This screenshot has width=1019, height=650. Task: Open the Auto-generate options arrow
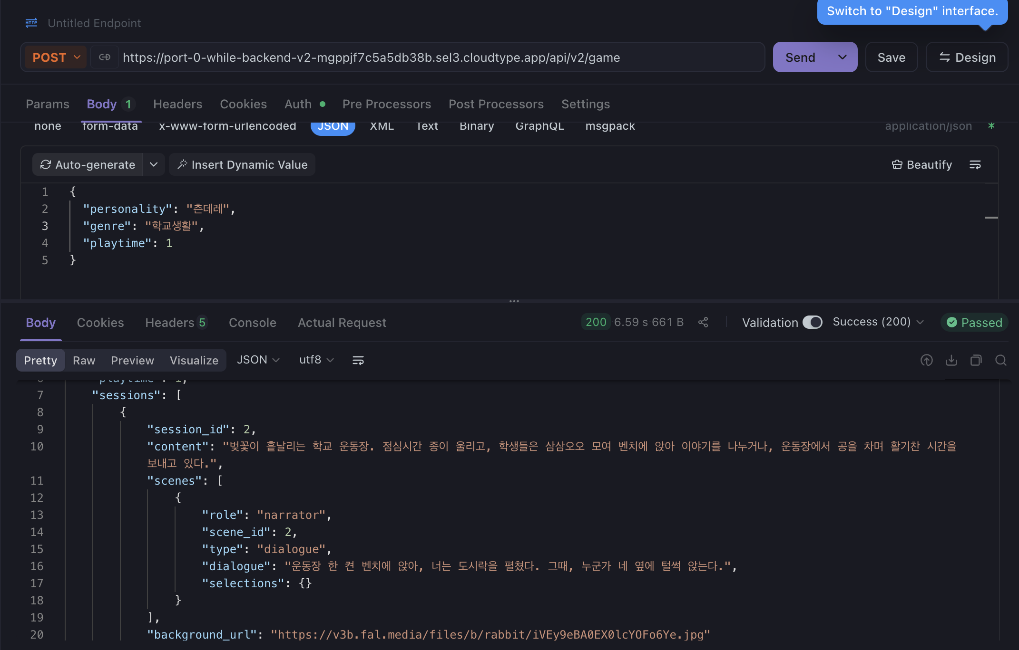click(x=154, y=165)
